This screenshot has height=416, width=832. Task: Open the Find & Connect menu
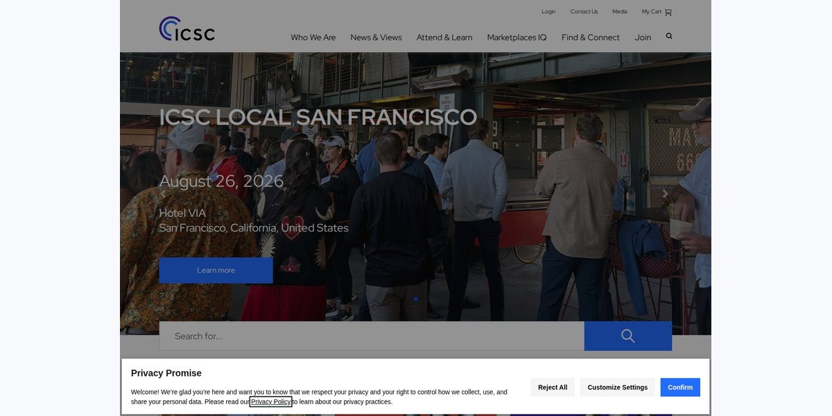[x=591, y=37]
